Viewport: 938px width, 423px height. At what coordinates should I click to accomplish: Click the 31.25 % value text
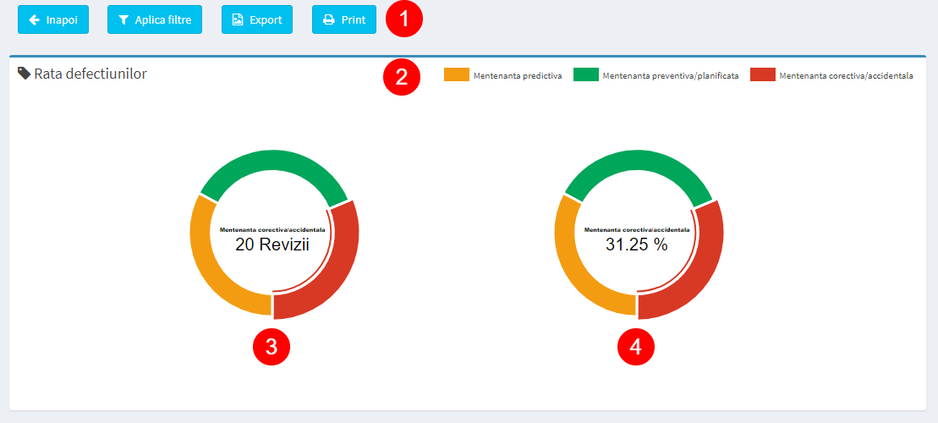[637, 244]
